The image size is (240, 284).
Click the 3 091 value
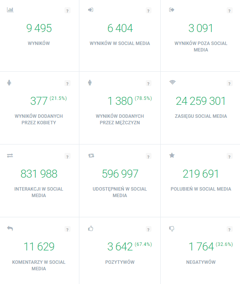[200, 28]
